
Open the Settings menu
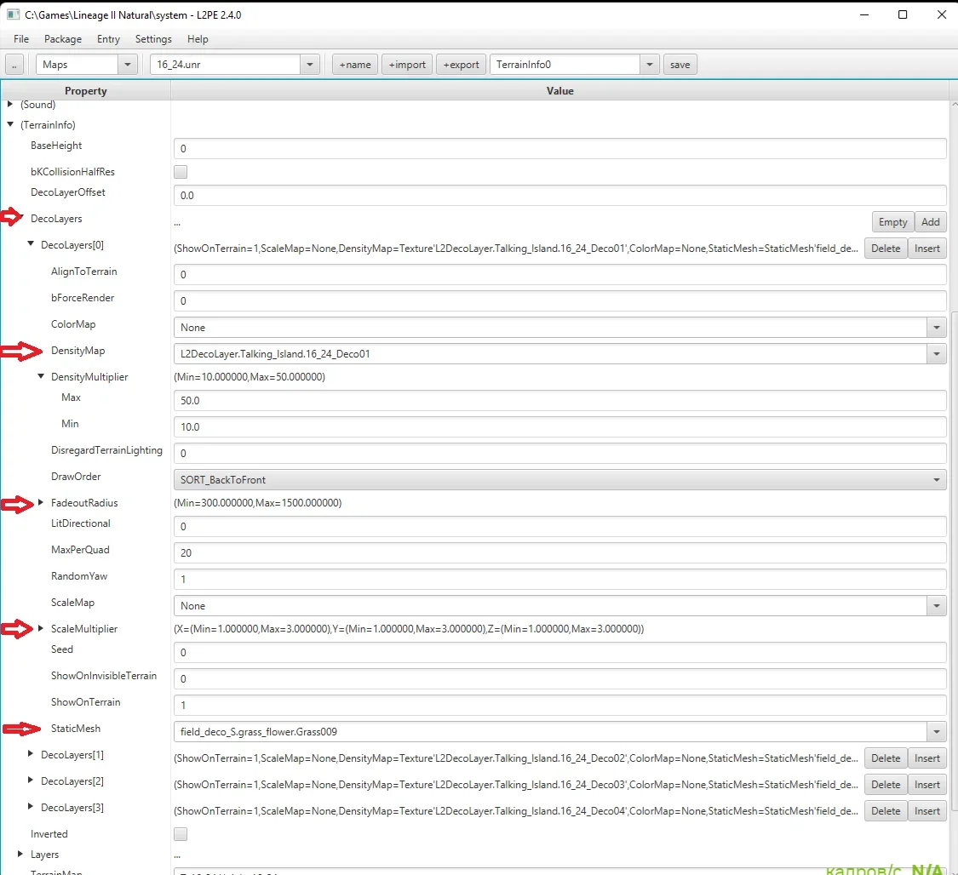[153, 39]
